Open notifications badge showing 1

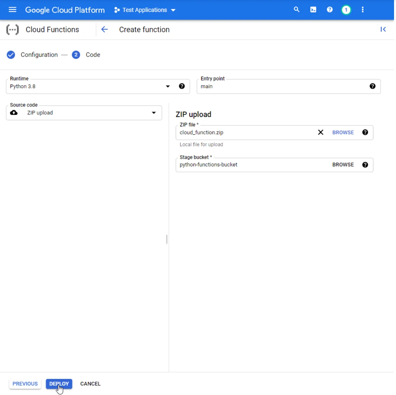346,10
